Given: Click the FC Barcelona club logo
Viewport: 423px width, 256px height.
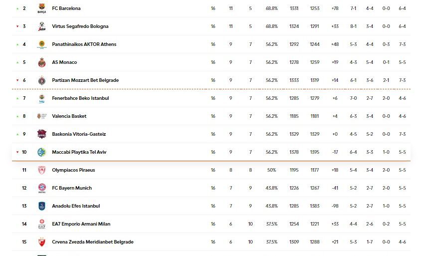Looking at the screenshot, I should point(42,8).
